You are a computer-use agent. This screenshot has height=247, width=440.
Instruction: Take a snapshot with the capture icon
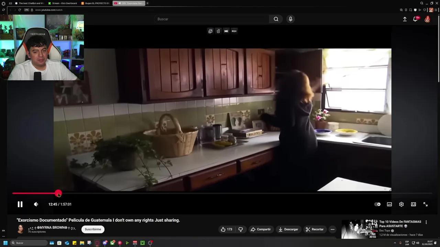(410, 10)
